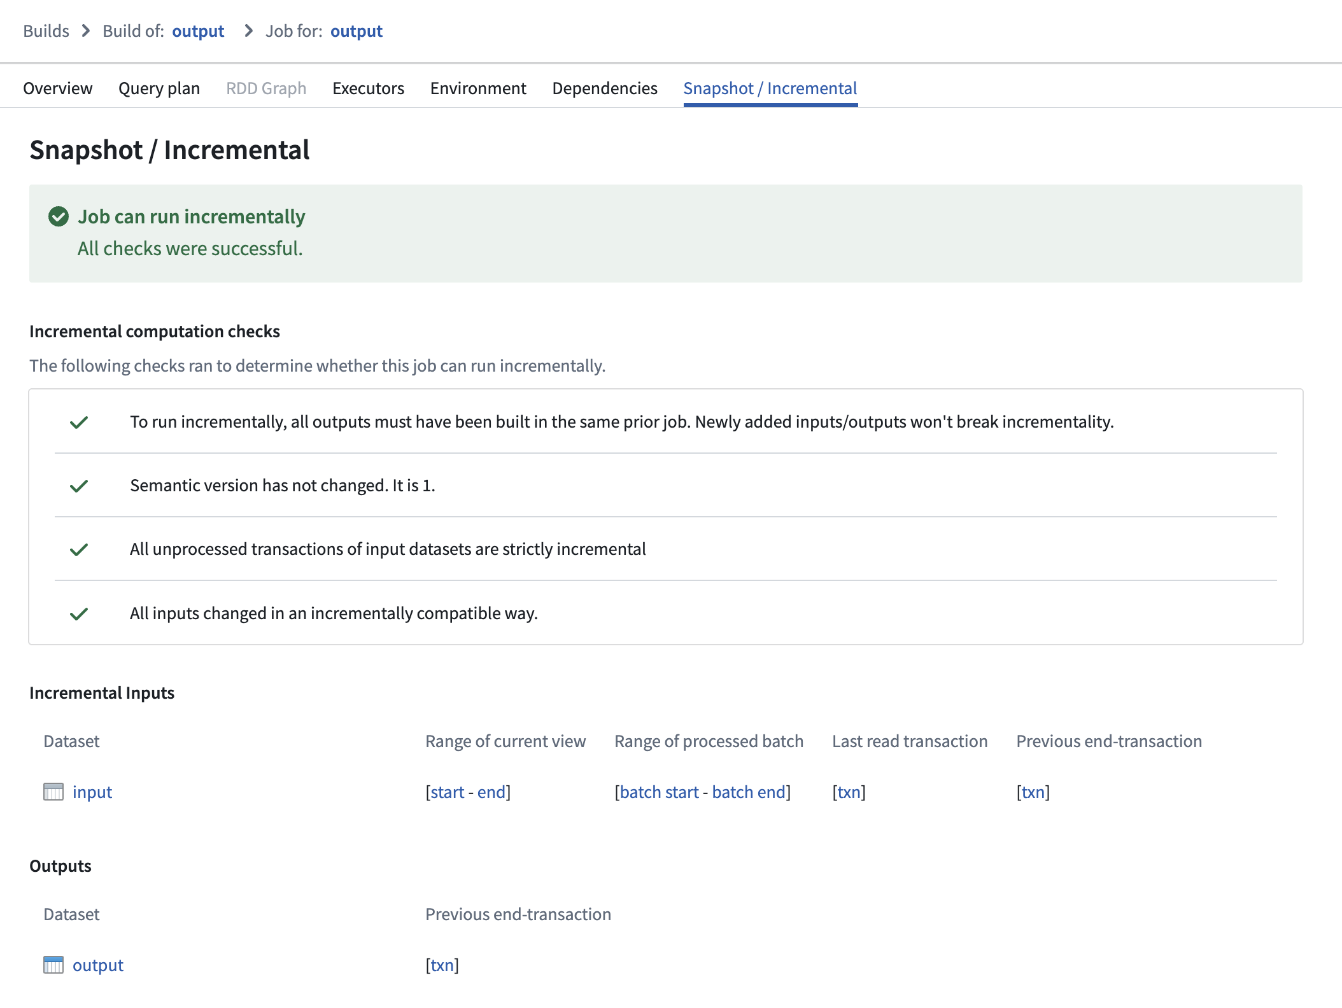The height and width of the screenshot is (1008, 1342).
Task: Switch to the Overview tab
Action: [58, 88]
